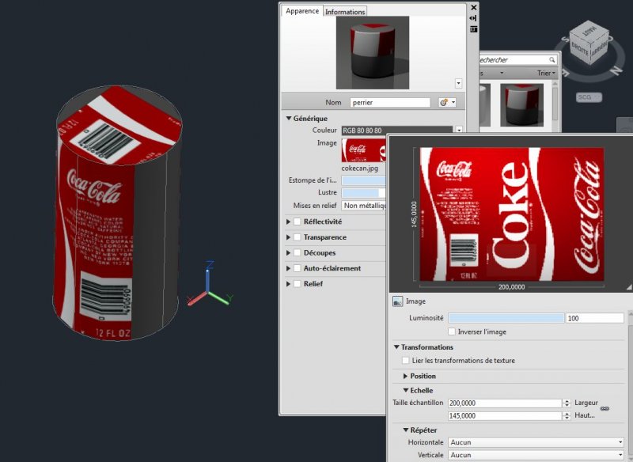The image size is (633, 462).
Task: Select the ARRIÈRE face of the ViewCube
Action: click(599, 48)
